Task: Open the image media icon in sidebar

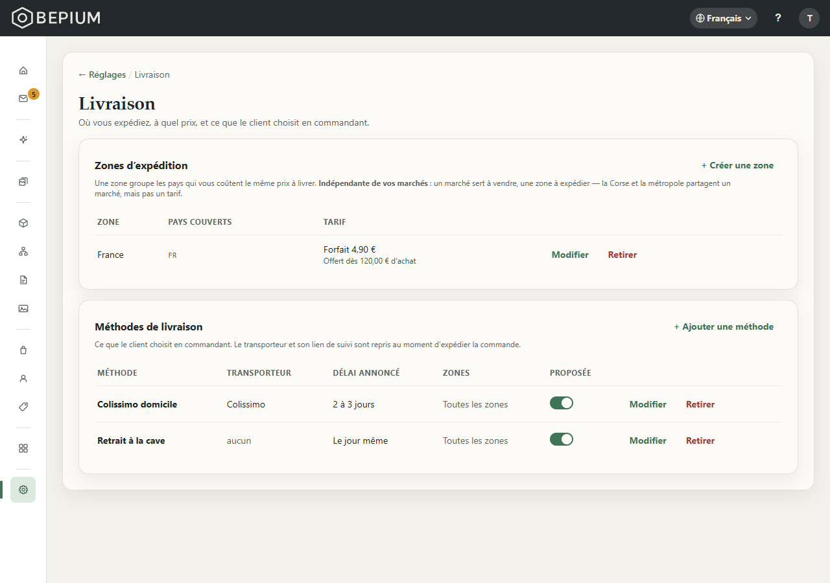Action: pyautogui.click(x=23, y=308)
